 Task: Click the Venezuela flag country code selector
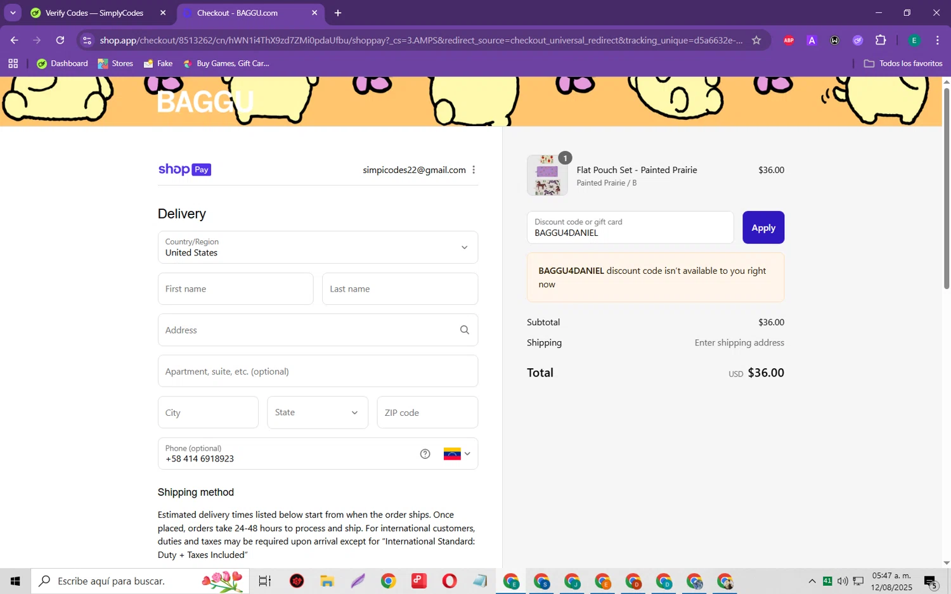[457, 454]
